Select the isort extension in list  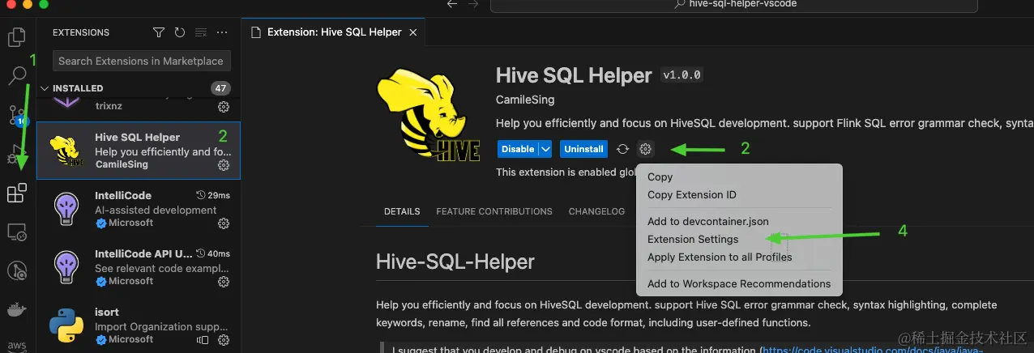click(x=139, y=325)
